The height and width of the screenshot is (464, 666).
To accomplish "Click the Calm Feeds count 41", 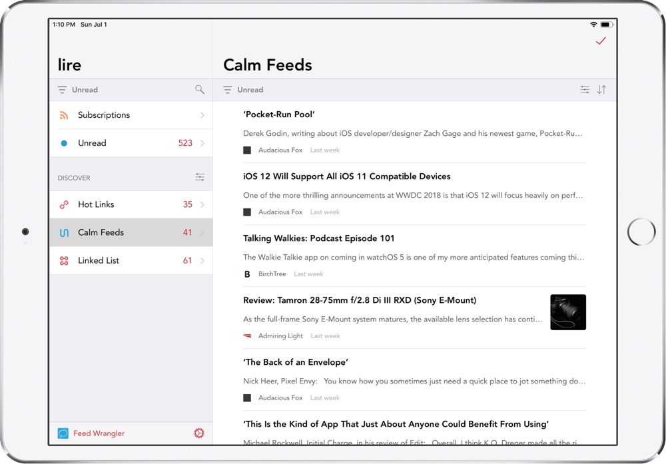I will (187, 232).
